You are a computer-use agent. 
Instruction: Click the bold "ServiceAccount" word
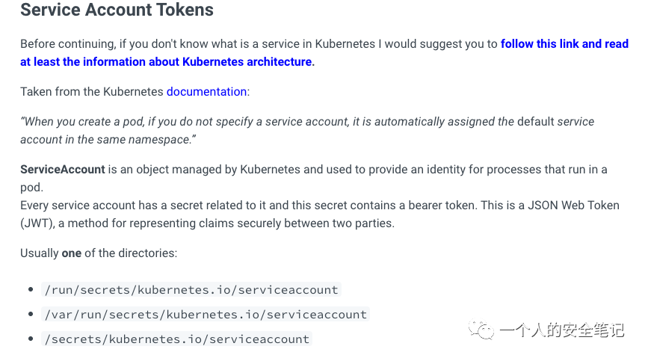click(63, 170)
